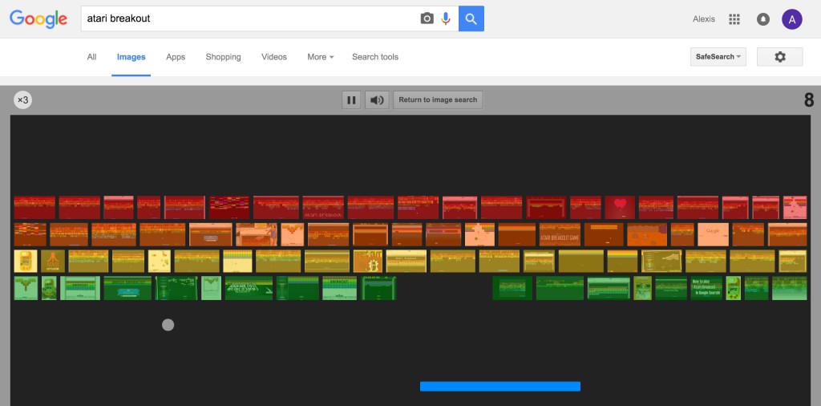Image resolution: width=821 pixels, height=406 pixels.
Task: Open account avatar labeled A
Action: point(791,19)
